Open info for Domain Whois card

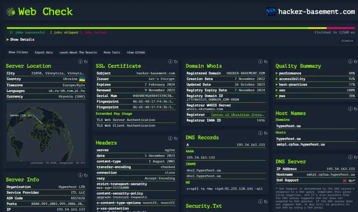coord(260,61)
